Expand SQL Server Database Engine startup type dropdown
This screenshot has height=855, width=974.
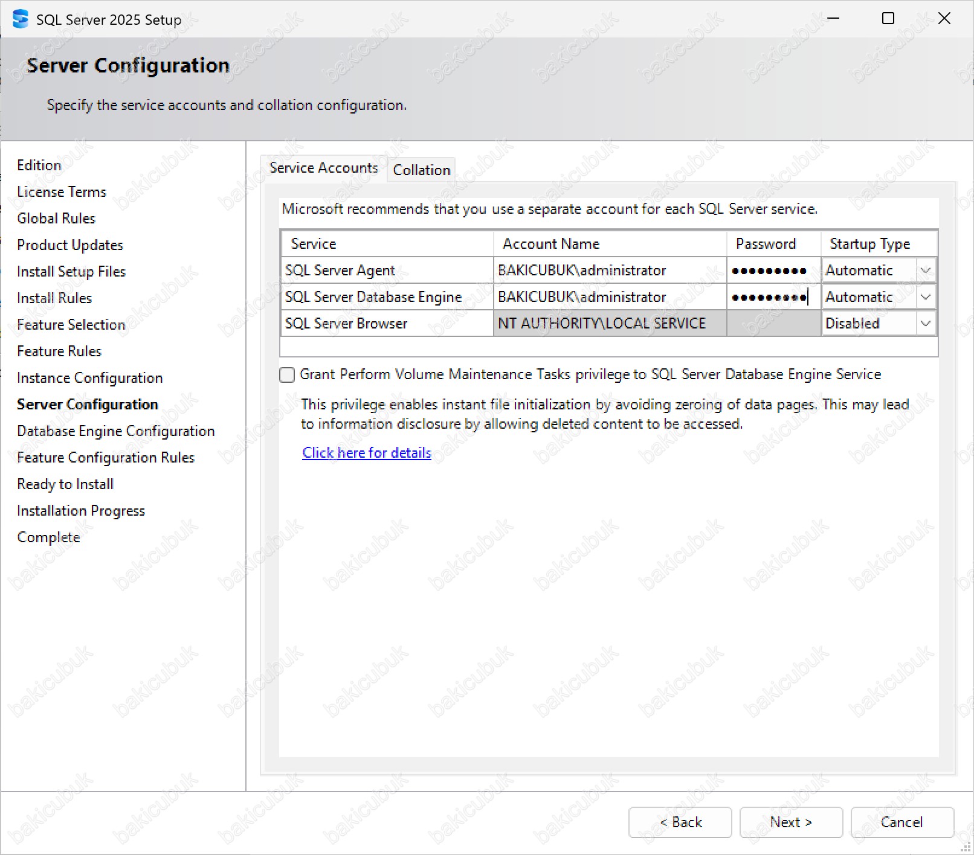point(925,297)
